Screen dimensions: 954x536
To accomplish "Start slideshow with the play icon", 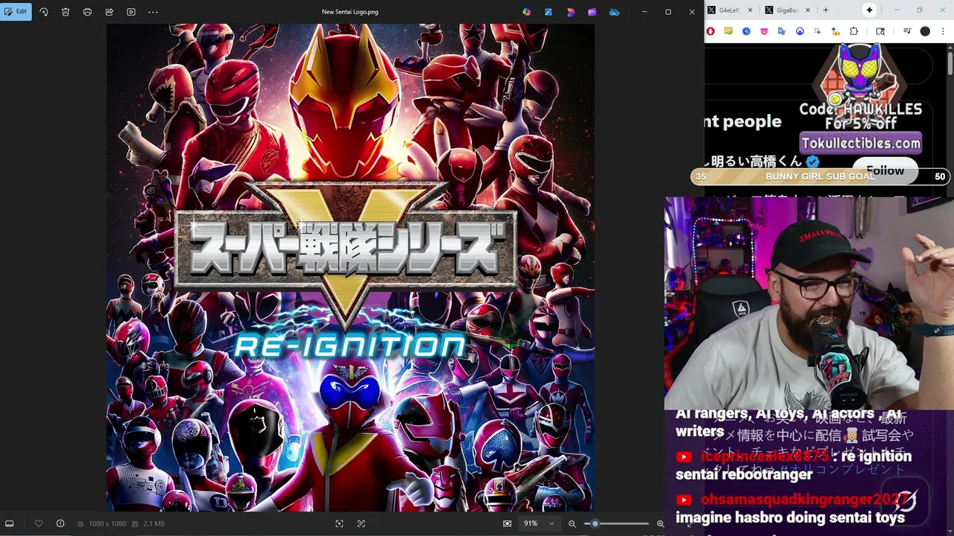I will click(x=131, y=12).
